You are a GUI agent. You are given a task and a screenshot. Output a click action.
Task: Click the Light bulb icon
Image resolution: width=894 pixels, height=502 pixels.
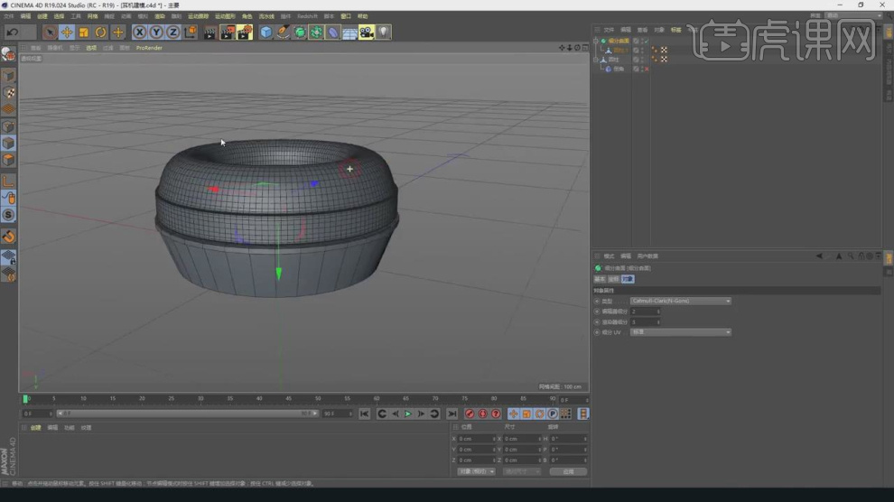pos(383,33)
